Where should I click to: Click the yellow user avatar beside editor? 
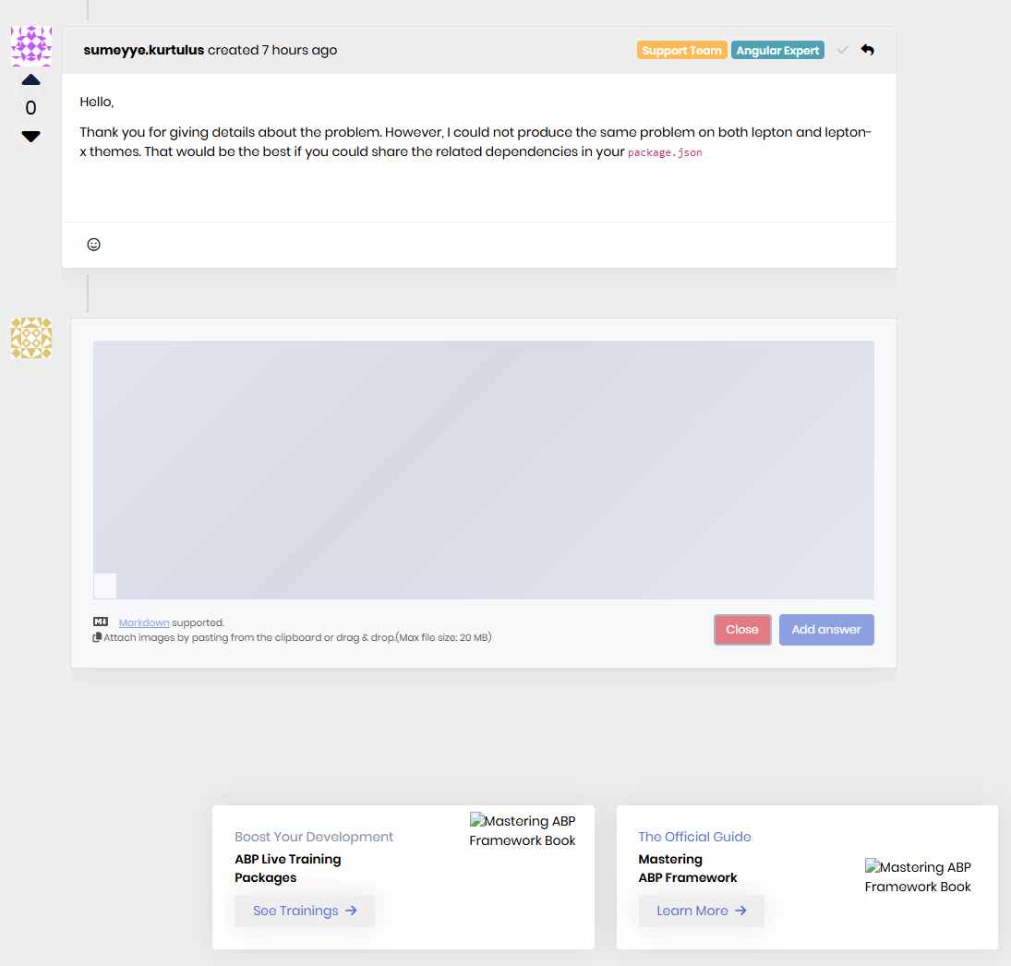(x=30, y=338)
